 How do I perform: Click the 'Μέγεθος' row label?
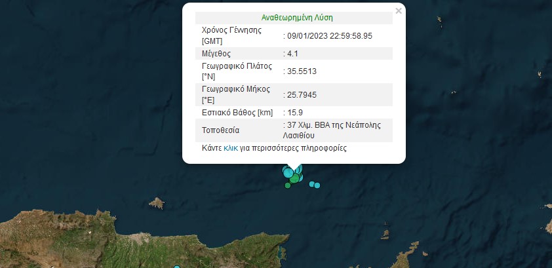pos(218,53)
